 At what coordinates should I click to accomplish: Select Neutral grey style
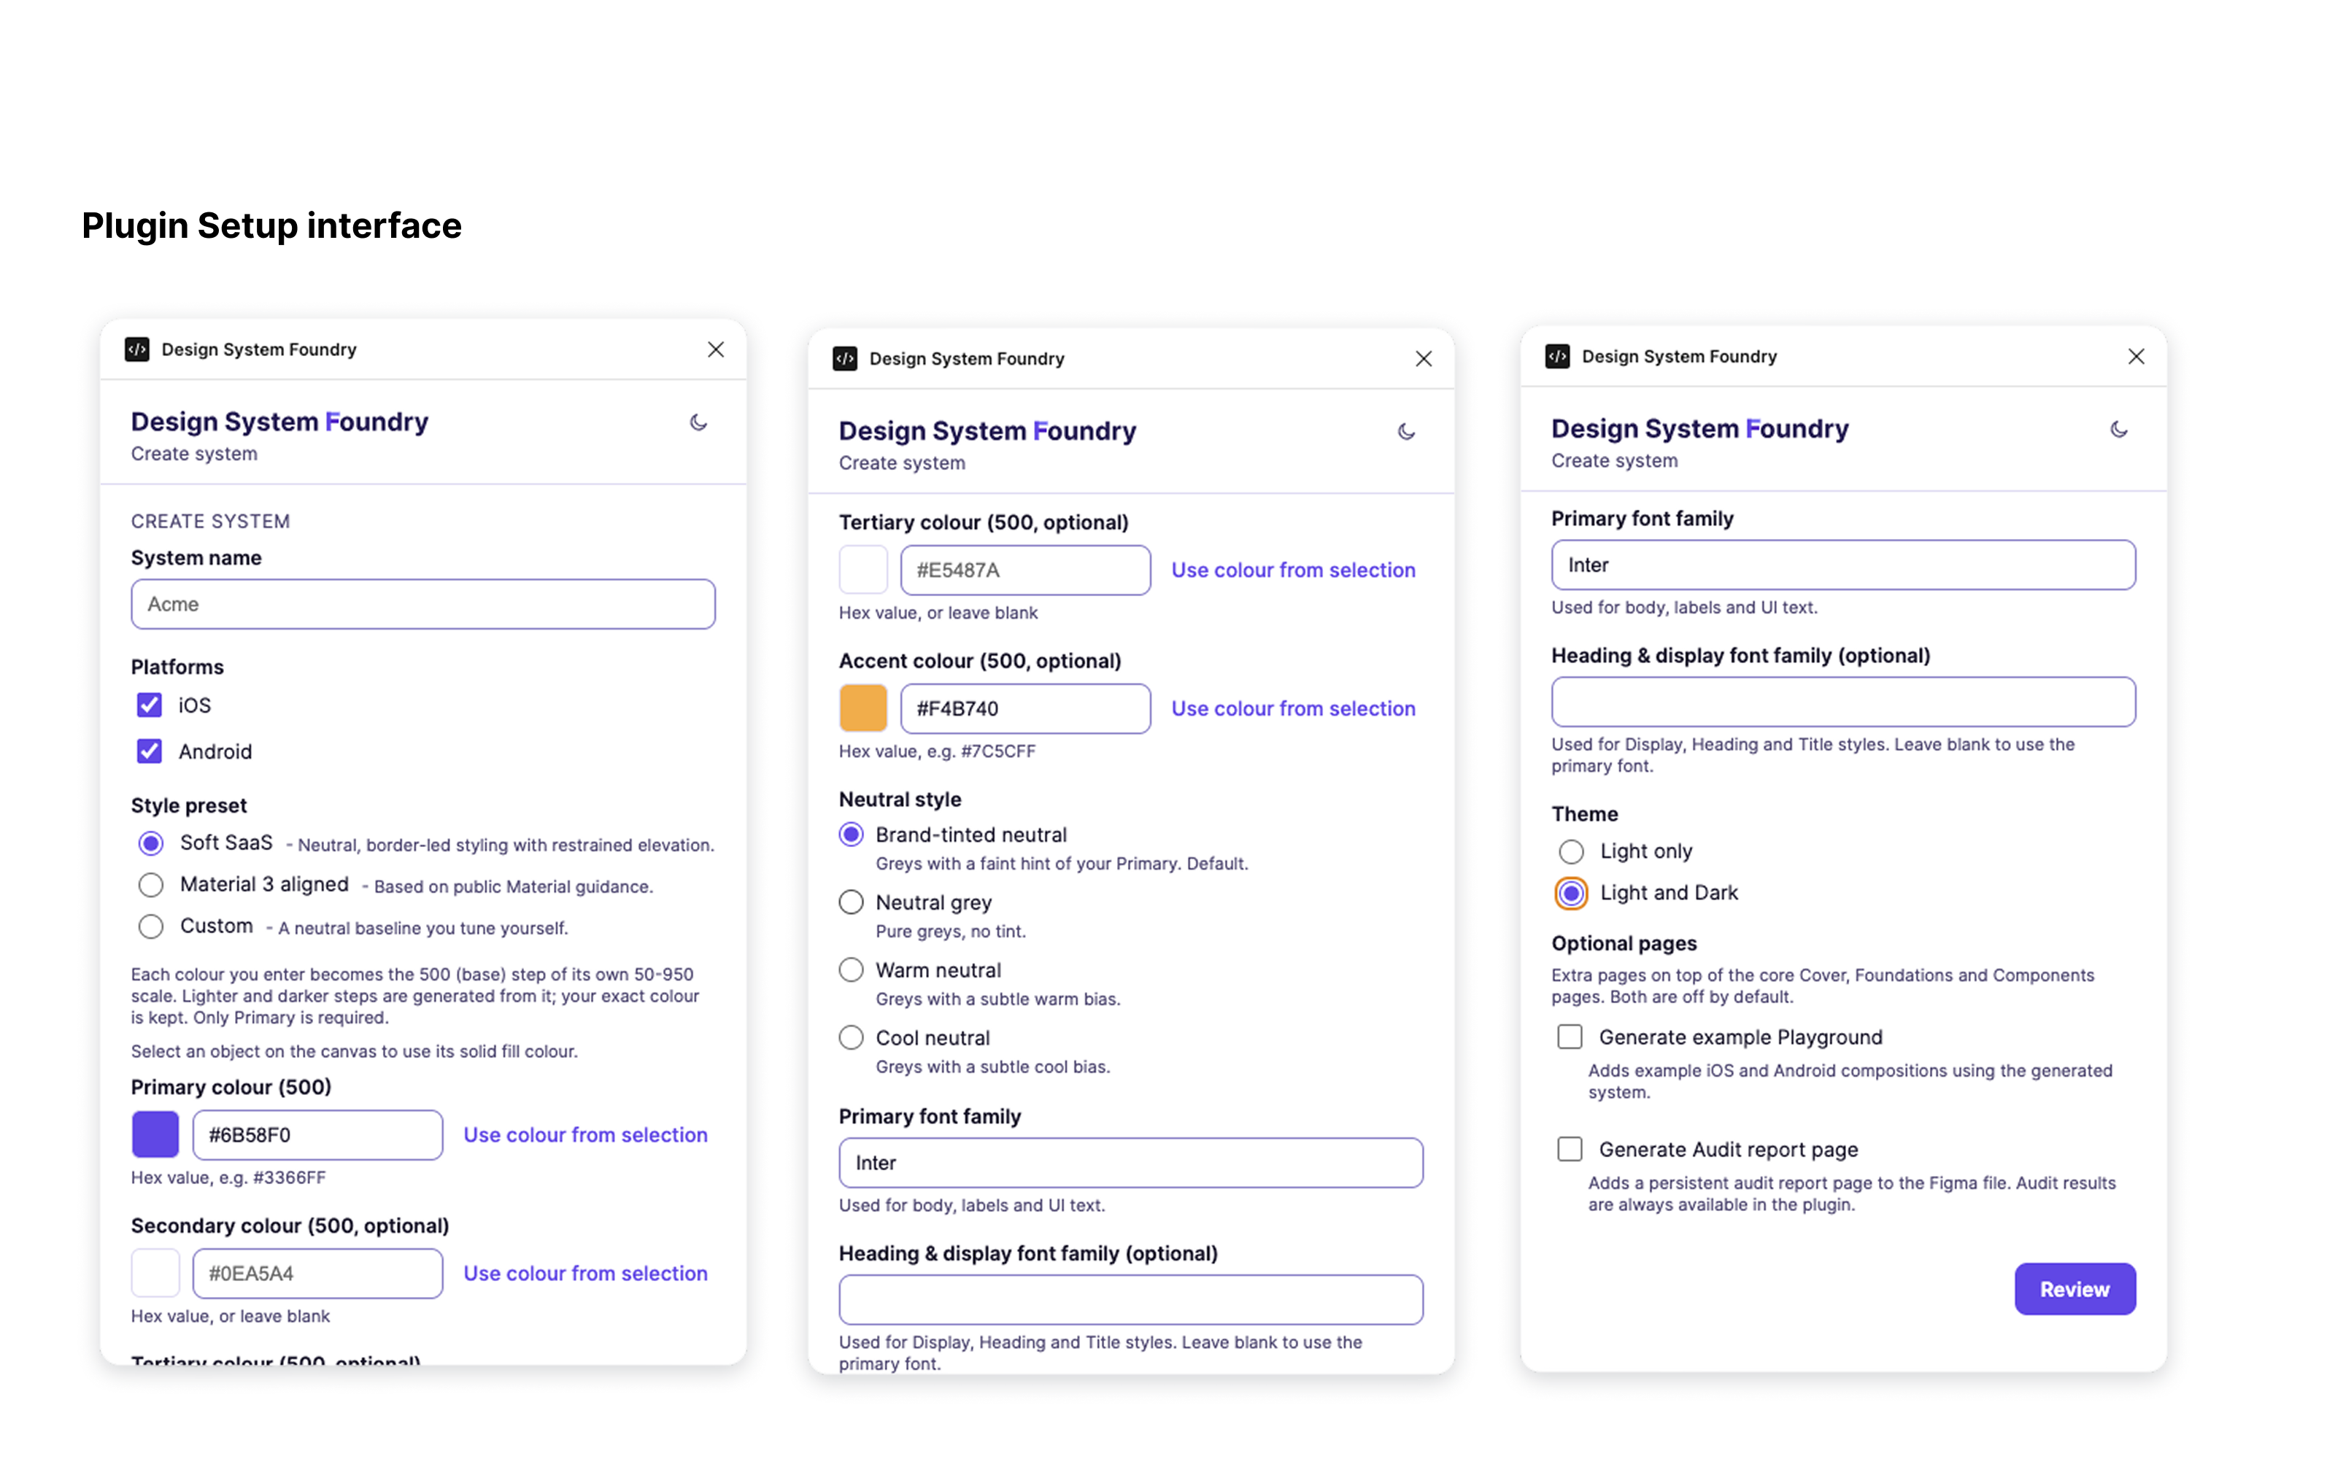click(851, 902)
